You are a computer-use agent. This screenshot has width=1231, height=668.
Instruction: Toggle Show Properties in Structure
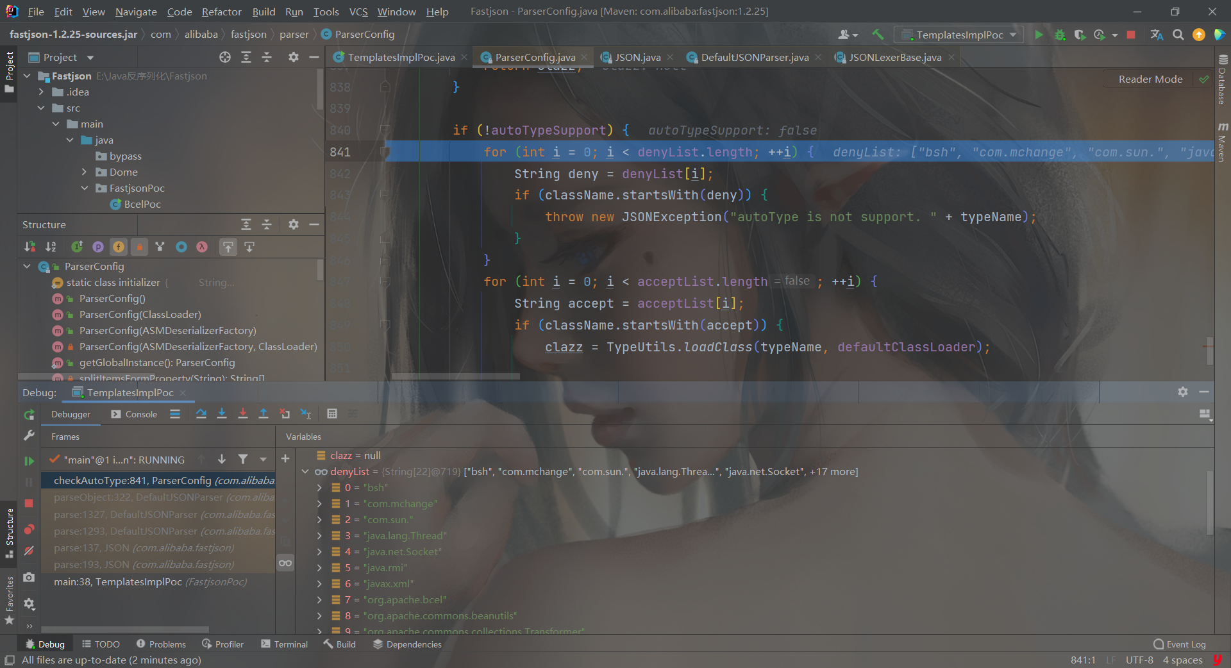click(97, 247)
